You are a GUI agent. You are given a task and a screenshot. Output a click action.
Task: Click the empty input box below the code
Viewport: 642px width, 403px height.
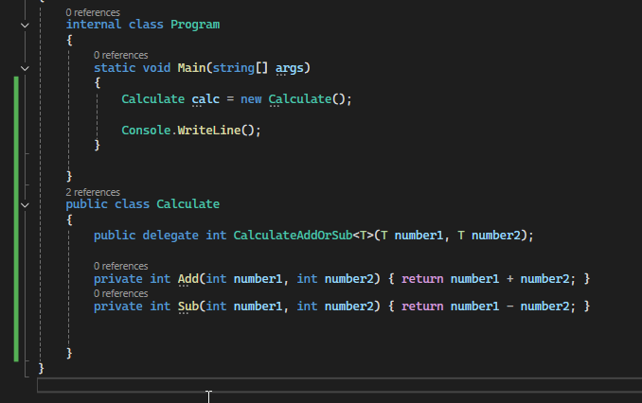339,385
